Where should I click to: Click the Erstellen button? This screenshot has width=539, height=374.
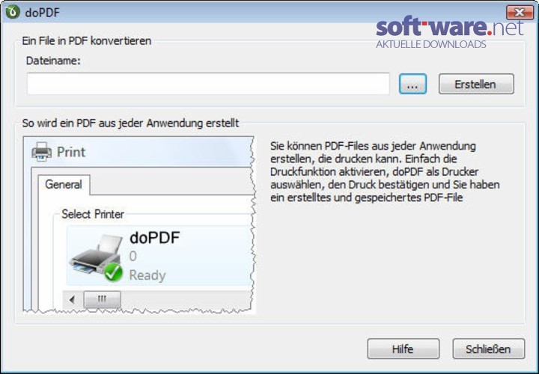(476, 84)
